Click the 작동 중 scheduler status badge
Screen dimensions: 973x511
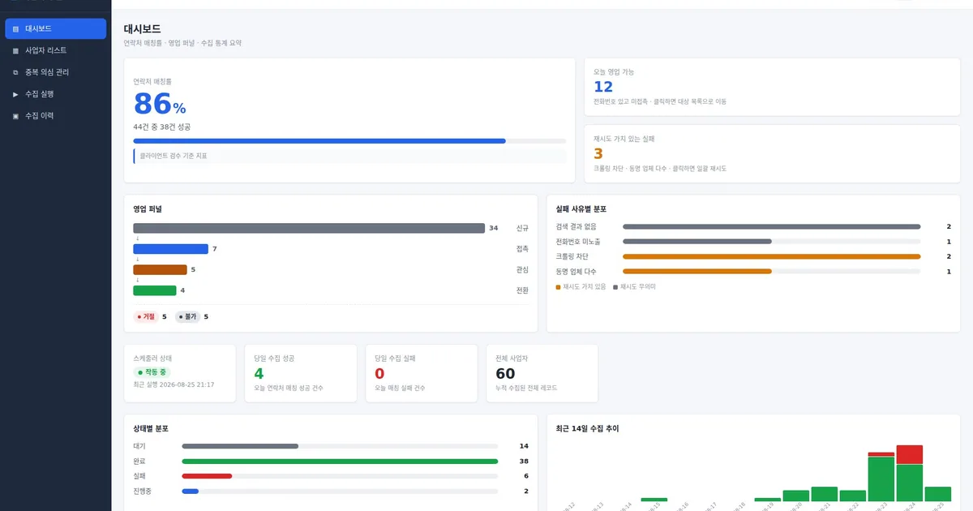tap(152, 372)
